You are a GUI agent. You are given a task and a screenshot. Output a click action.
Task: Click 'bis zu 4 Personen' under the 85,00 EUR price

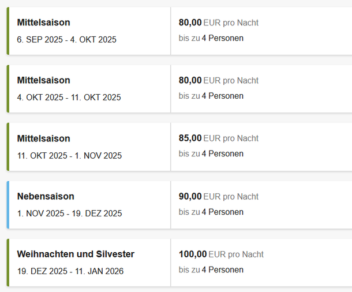point(211,154)
